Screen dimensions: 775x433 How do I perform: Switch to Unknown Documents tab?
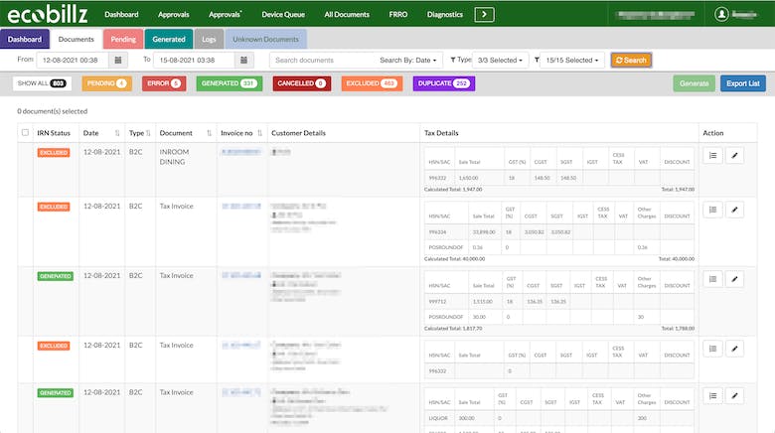(x=265, y=39)
